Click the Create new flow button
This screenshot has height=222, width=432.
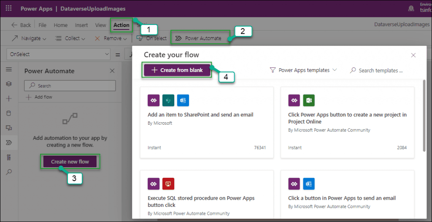70,162
